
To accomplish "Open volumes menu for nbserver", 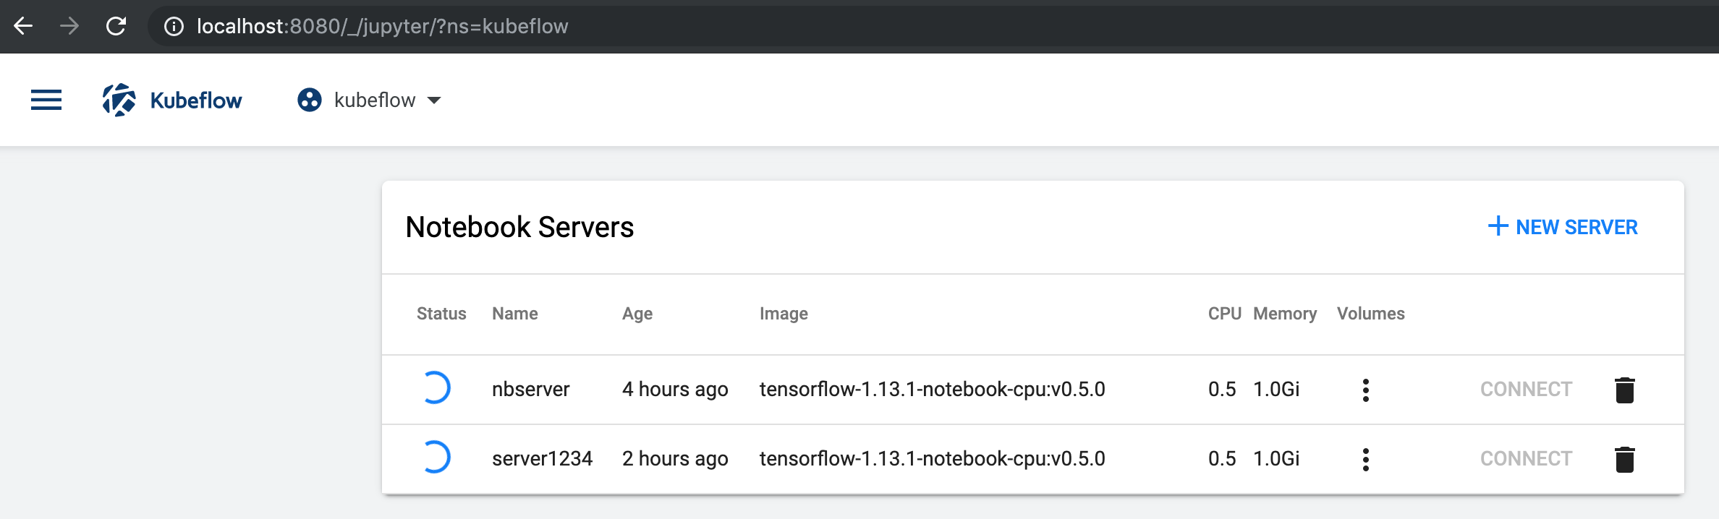I will coord(1366,389).
